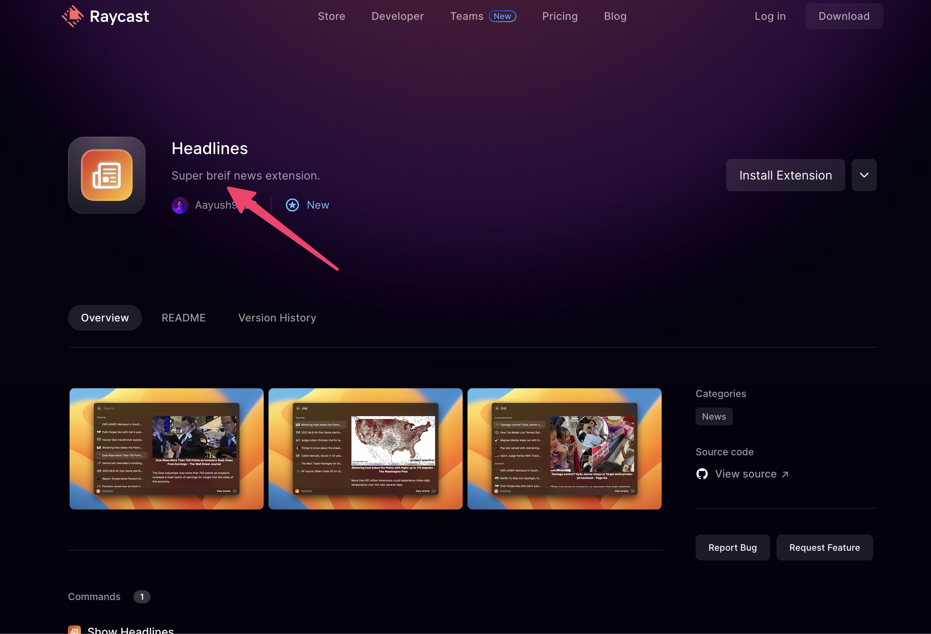Open the Version History tab
Image resolution: width=931 pixels, height=634 pixels.
point(277,318)
